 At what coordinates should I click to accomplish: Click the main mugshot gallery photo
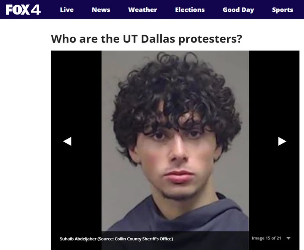click(x=175, y=141)
